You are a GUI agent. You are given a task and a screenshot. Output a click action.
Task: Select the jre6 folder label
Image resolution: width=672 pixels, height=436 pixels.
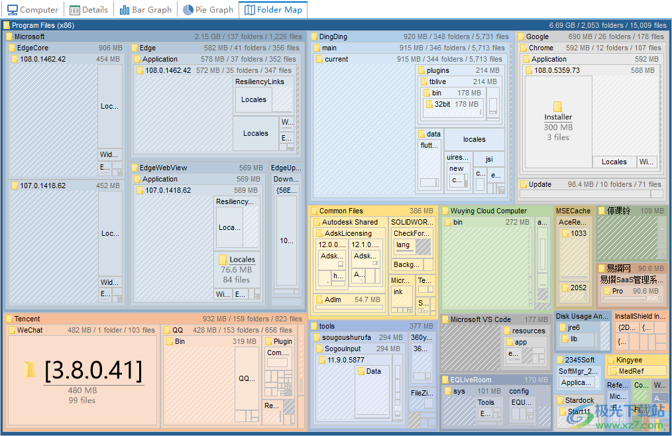coord(574,327)
